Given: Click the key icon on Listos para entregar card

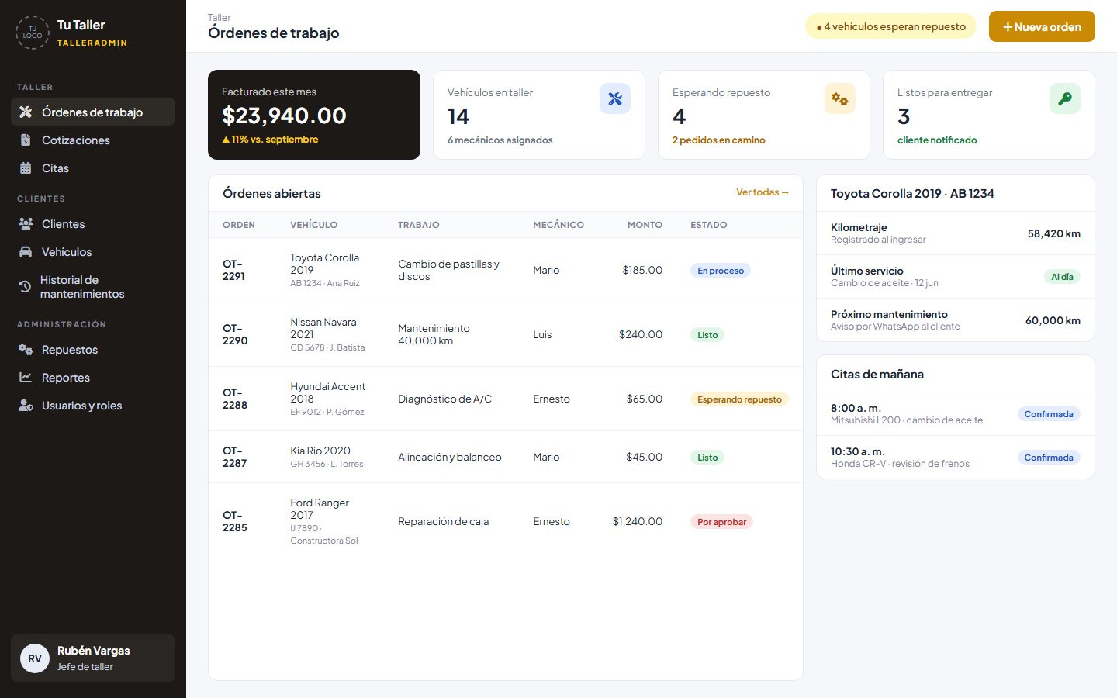Looking at the screenshot, I should 1065,98.
